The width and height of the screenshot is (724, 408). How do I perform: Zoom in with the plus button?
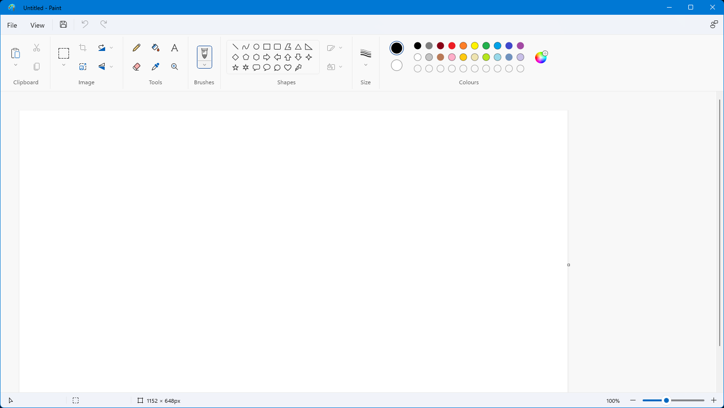click(714, 400)
